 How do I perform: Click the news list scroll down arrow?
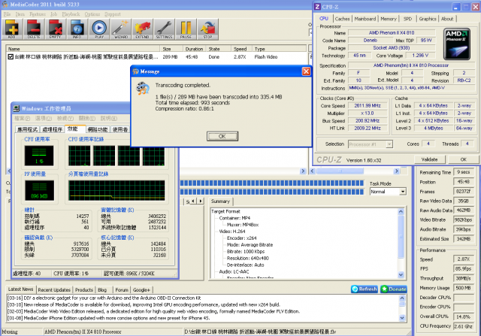[402, 318]
